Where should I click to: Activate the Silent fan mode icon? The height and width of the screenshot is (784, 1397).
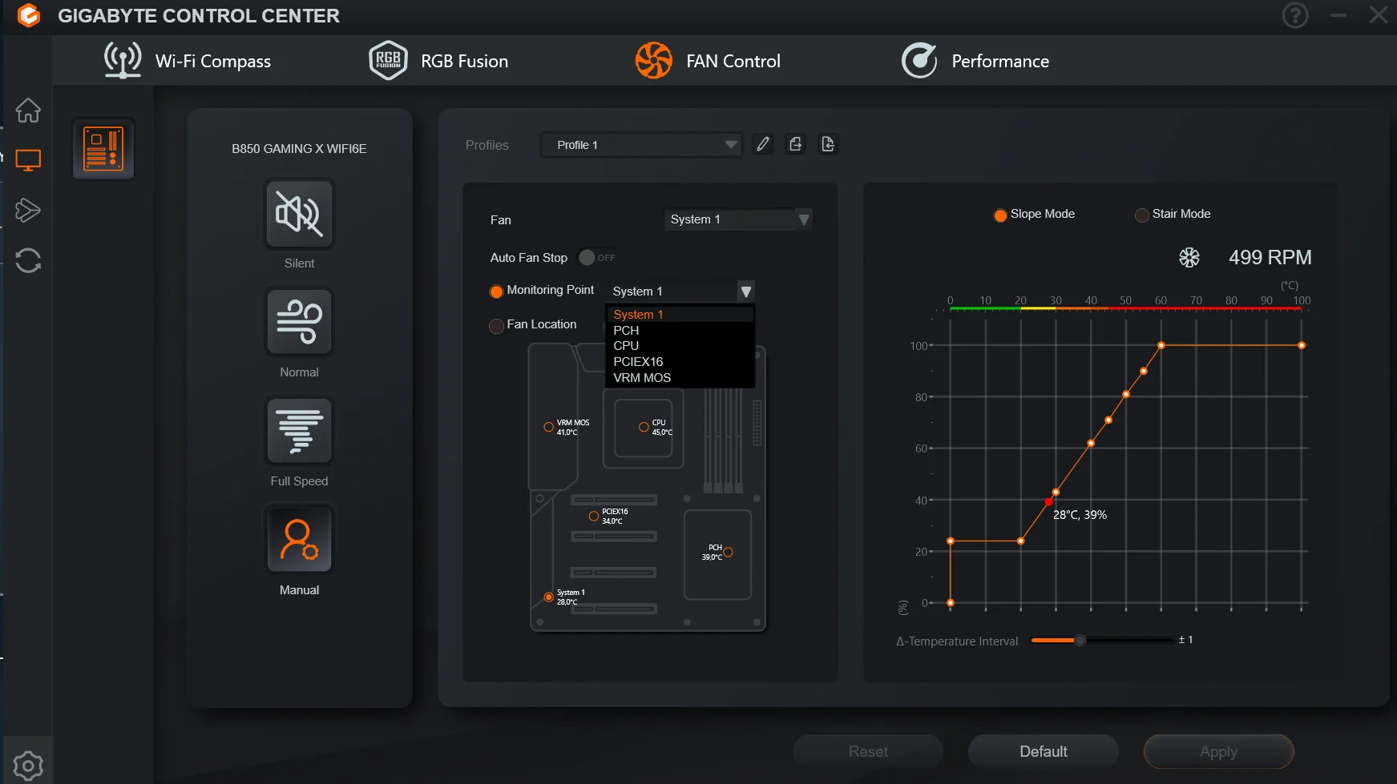point(299,214)
